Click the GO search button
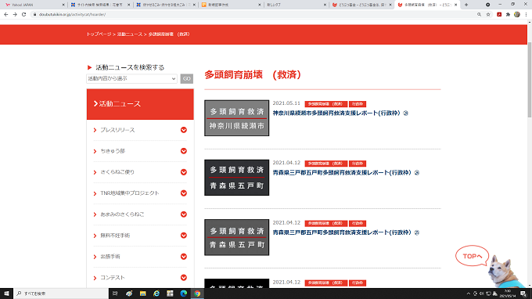Image resolution: width=532 pixels, height=299 pixels. (187, 78)
